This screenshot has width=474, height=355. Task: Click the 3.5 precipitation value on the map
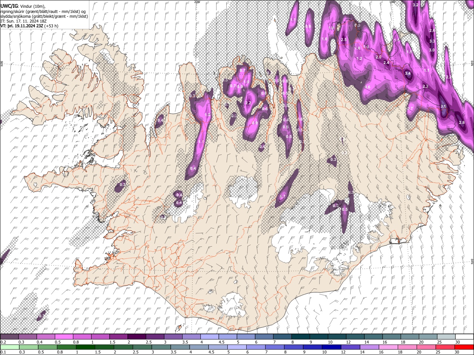tap(444, 106)
